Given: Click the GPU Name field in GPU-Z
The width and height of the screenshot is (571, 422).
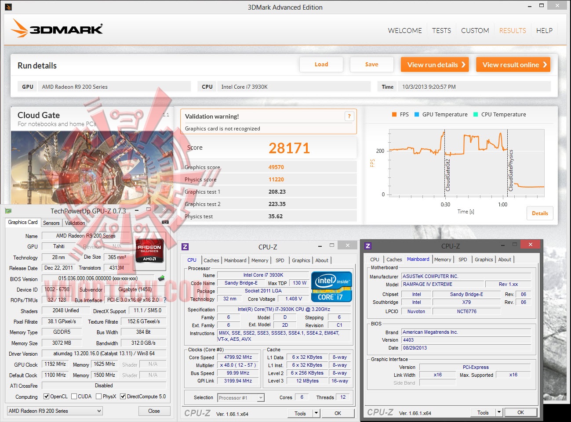Looking at the screenshot, I should (86, 236).
